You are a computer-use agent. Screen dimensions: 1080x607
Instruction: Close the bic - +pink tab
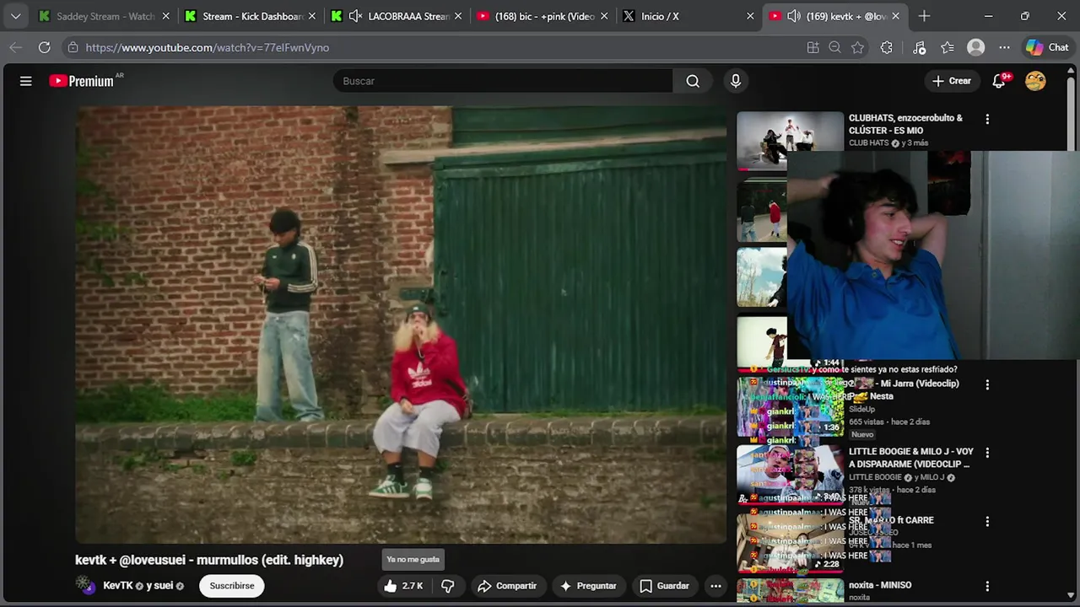(x=604, y=16)
